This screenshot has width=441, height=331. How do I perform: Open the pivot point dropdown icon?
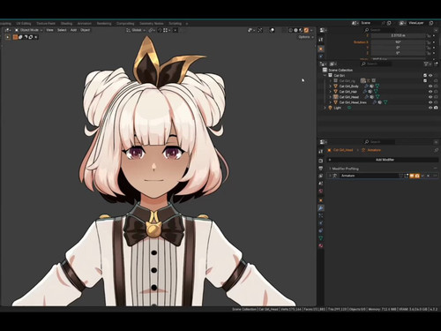[152, 30]
